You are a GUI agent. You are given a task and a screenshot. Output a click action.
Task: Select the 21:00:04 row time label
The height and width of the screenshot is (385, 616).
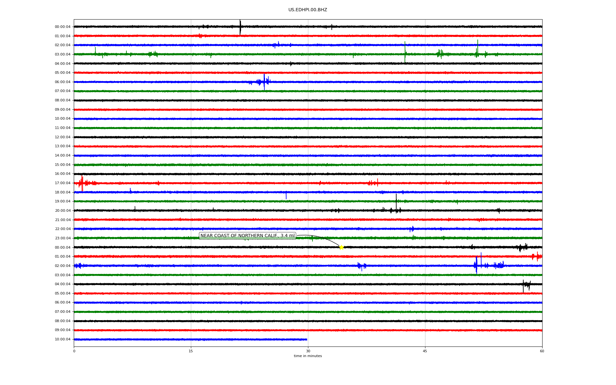pyautogui.click(x=63, y=220)
